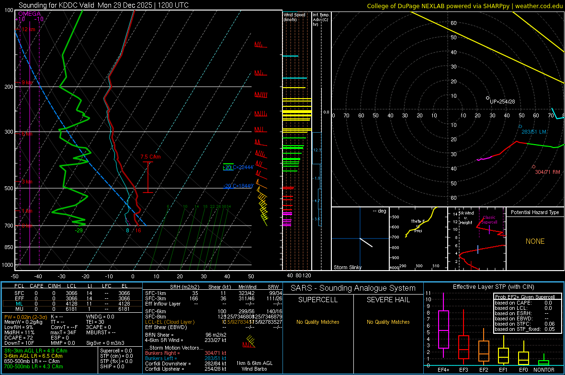This screenshot has height=375, width=565.
Task: Click the SEVERE HAIL column heading
Action: pos(388,300)
